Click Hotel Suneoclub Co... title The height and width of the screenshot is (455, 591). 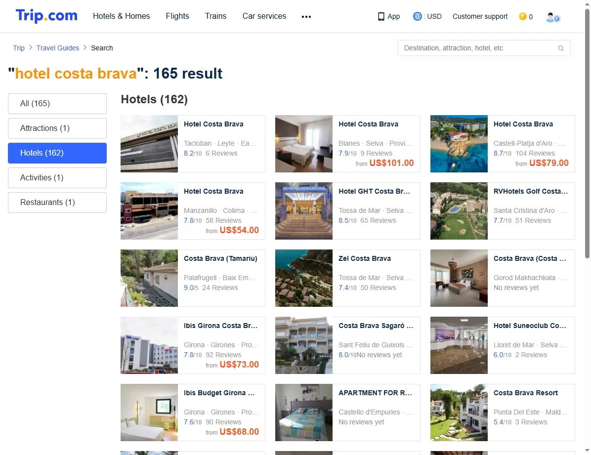(x=530, y=326)
